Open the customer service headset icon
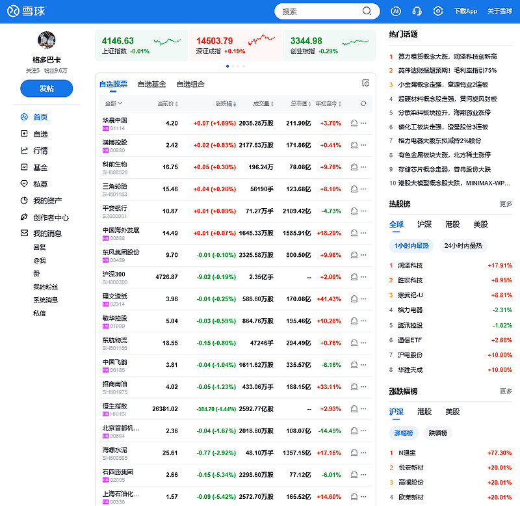This screenshot has width=520, height=506. pos(417,11)
